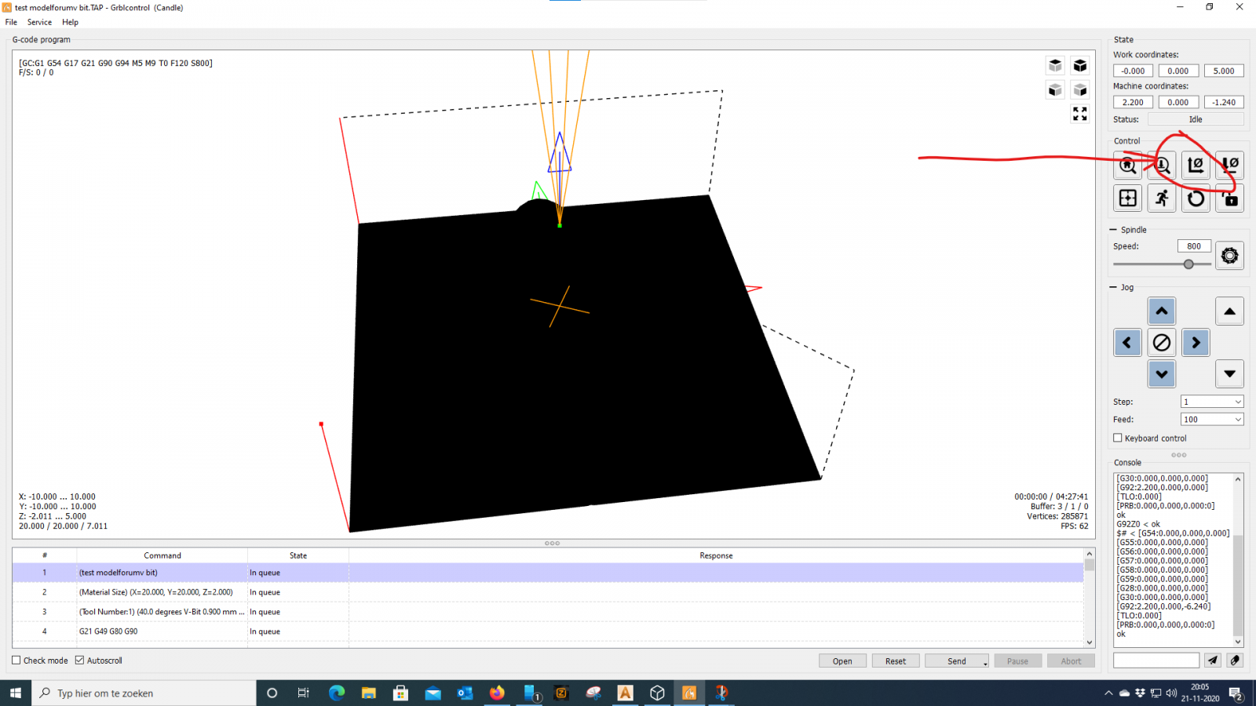
Task: Open the Service menu
Action: pos(39,22)
